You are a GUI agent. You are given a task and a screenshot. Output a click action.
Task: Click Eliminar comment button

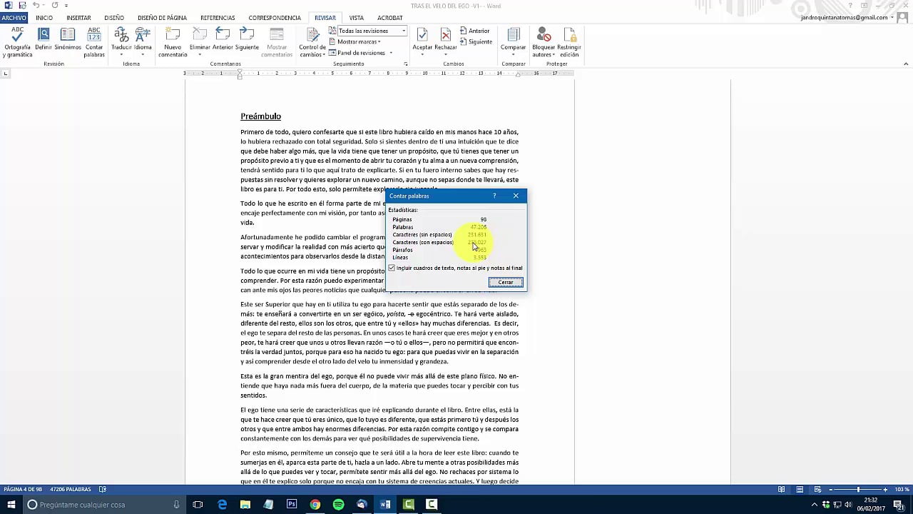click(200, 43)
